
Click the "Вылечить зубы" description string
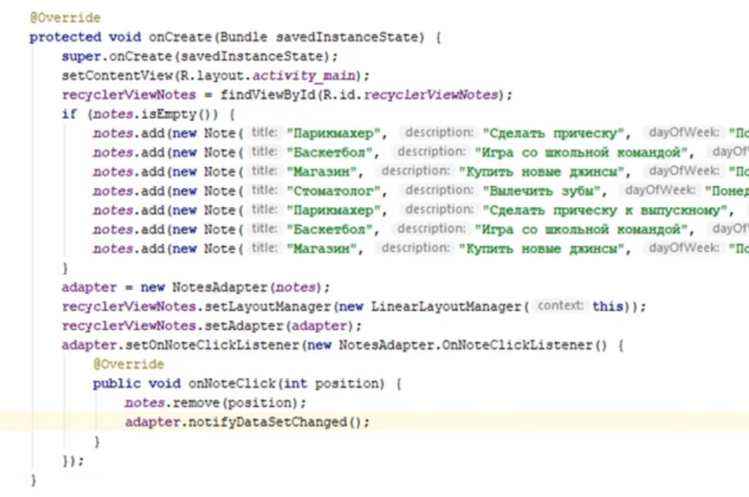pos(541,191)
